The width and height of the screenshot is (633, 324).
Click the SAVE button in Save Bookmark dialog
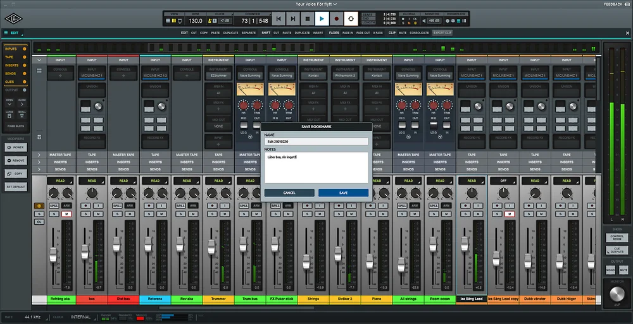point(343,193)
